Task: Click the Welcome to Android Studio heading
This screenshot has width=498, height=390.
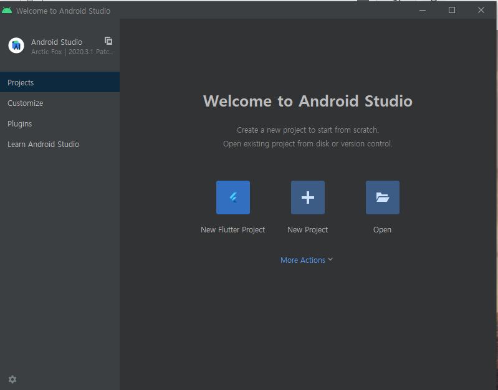Action: click(308, 101)
